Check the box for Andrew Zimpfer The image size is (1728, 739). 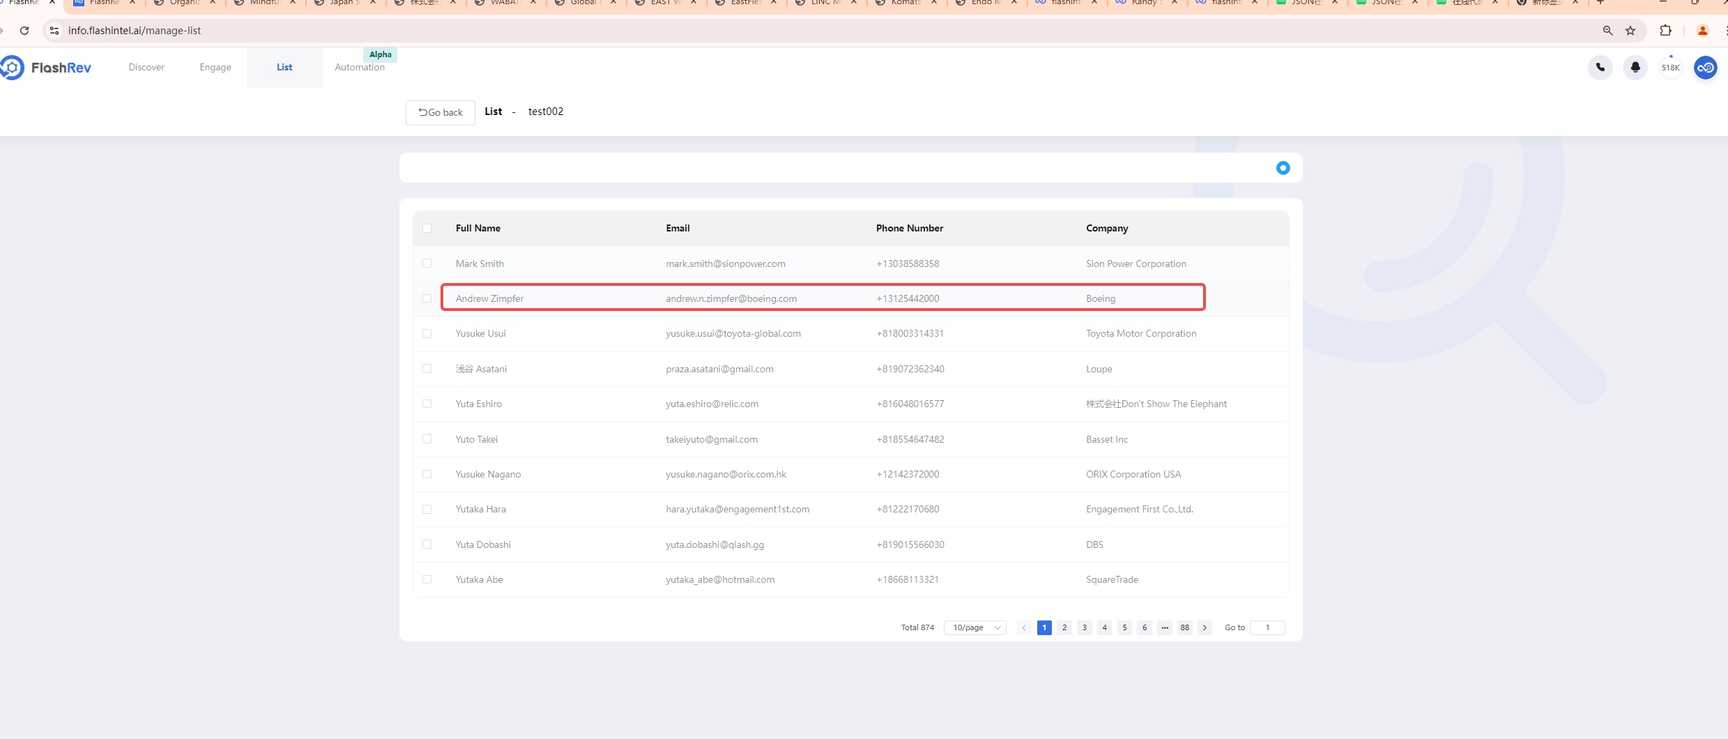427,298
